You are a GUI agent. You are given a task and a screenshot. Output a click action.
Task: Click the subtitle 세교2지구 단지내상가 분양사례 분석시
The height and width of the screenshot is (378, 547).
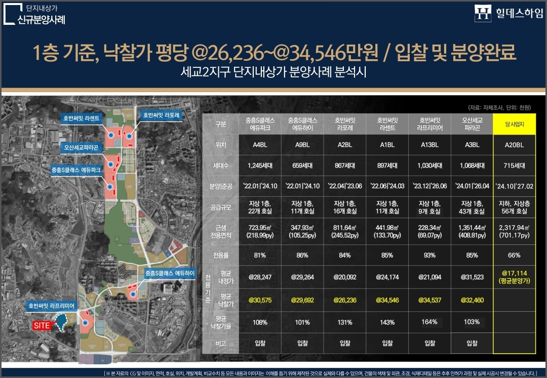(x=273, y=72)
